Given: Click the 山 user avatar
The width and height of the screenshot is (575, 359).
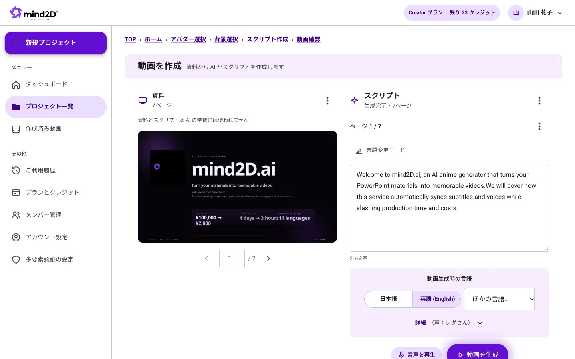Looking at the screenshot, I should [x=516, y=13].
